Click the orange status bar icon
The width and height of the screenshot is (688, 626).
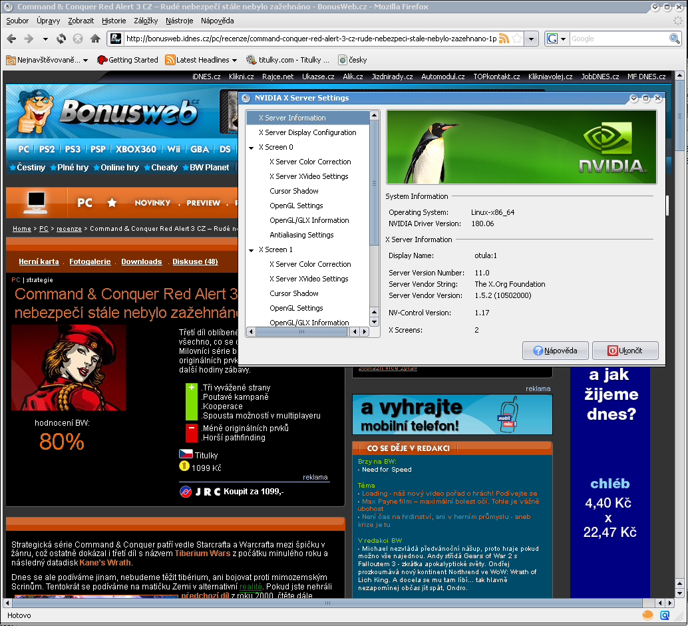point(647,615)
